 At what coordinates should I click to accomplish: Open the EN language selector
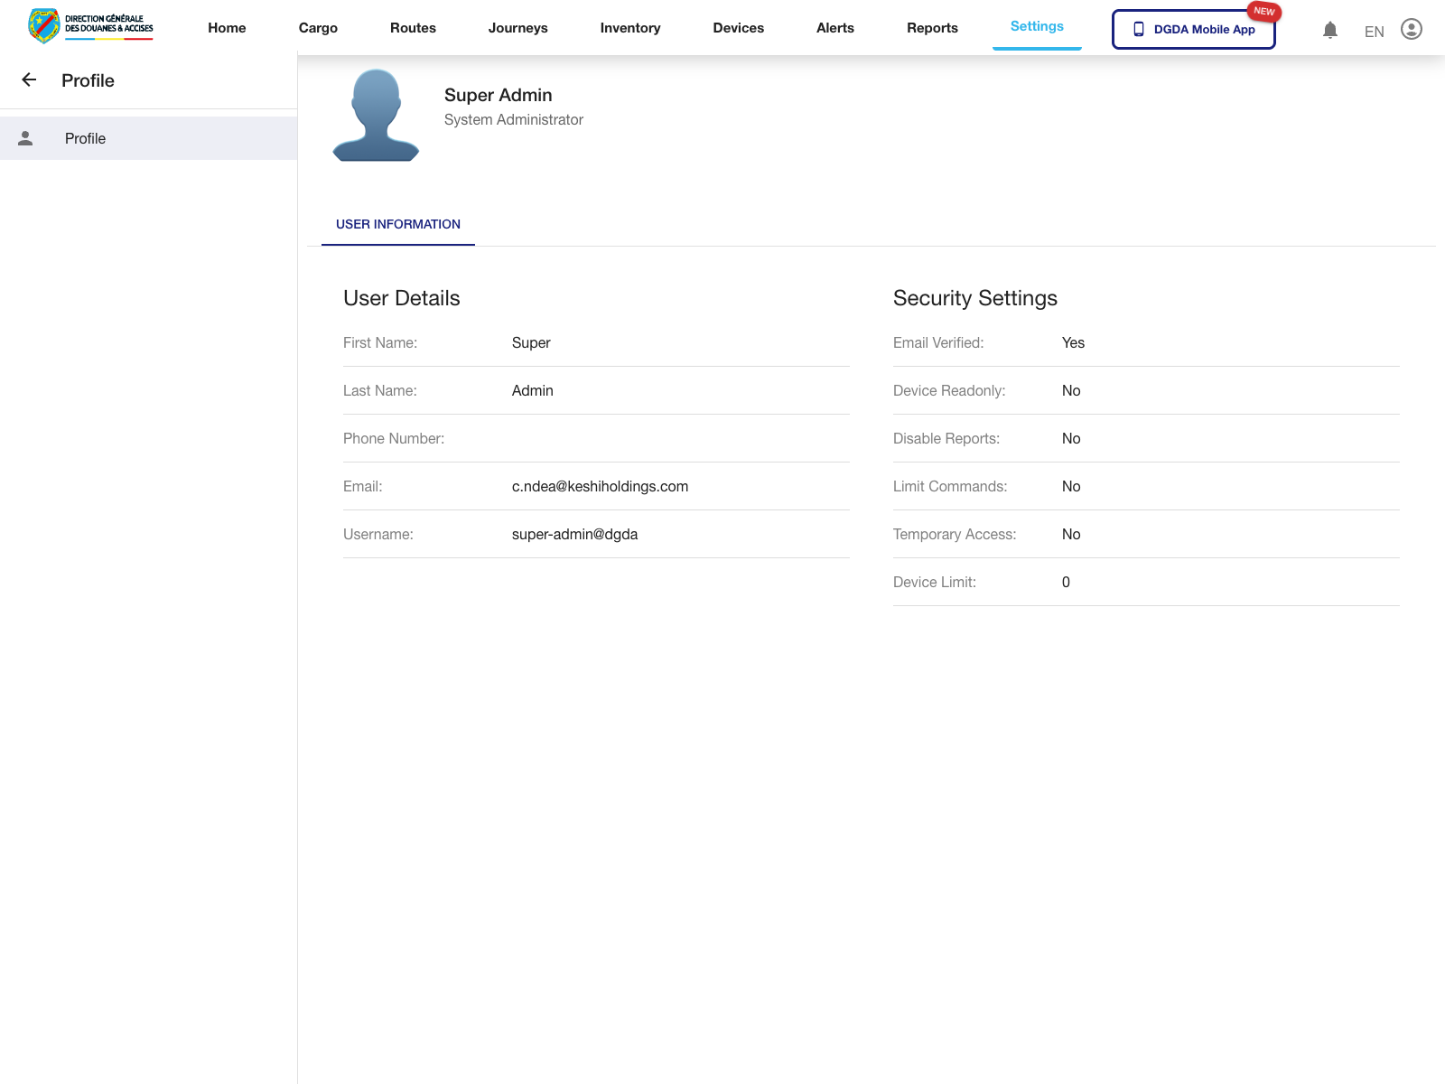click(1374, 32)
